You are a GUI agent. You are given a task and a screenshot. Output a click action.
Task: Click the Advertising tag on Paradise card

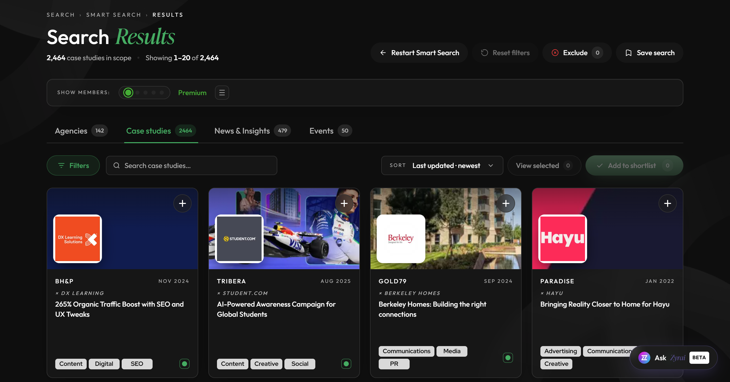pyautogui.click(x=560, y=351)
